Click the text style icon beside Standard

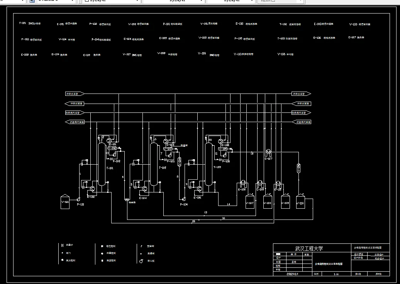pyautogui.click(x=32, y=1)
